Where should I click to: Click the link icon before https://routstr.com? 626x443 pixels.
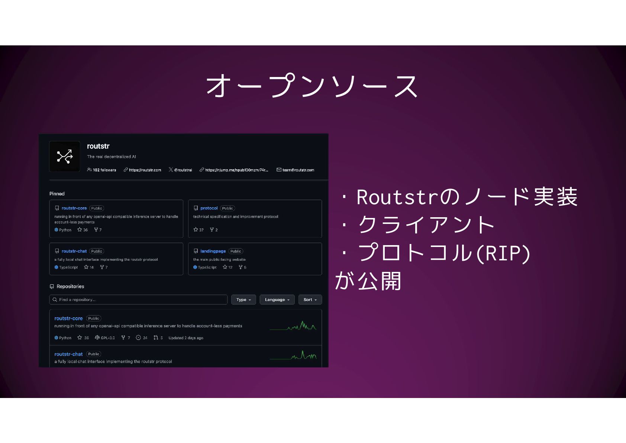tap(126, 170)
